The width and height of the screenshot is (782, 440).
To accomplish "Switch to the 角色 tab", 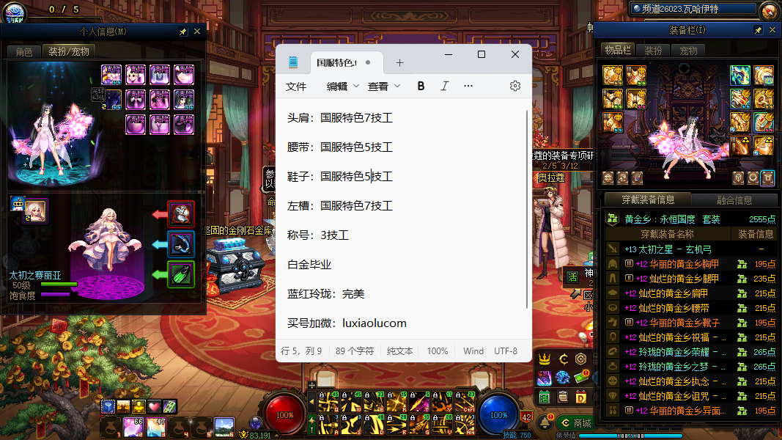I will click(x=24, y=51).
